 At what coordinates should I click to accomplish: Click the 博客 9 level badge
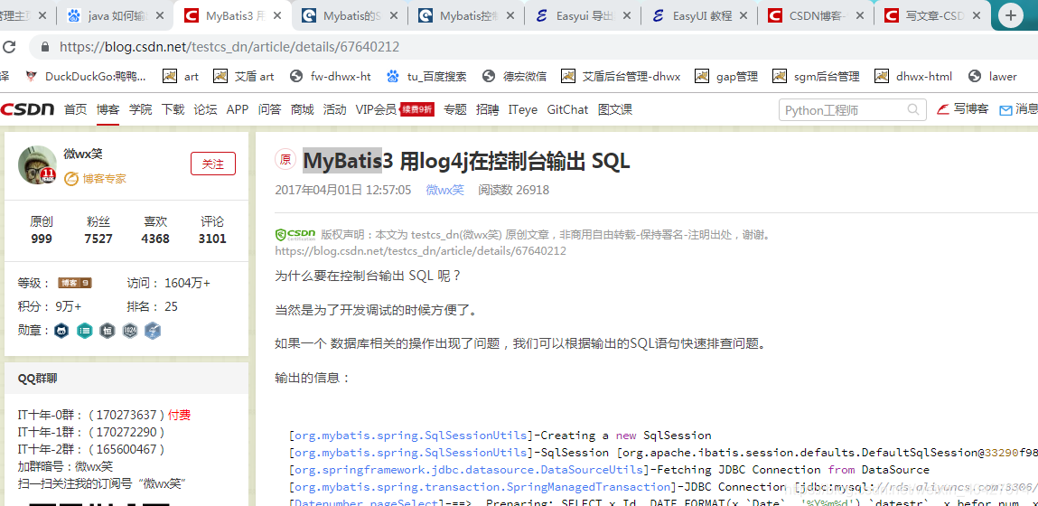[x=75, y=284]
